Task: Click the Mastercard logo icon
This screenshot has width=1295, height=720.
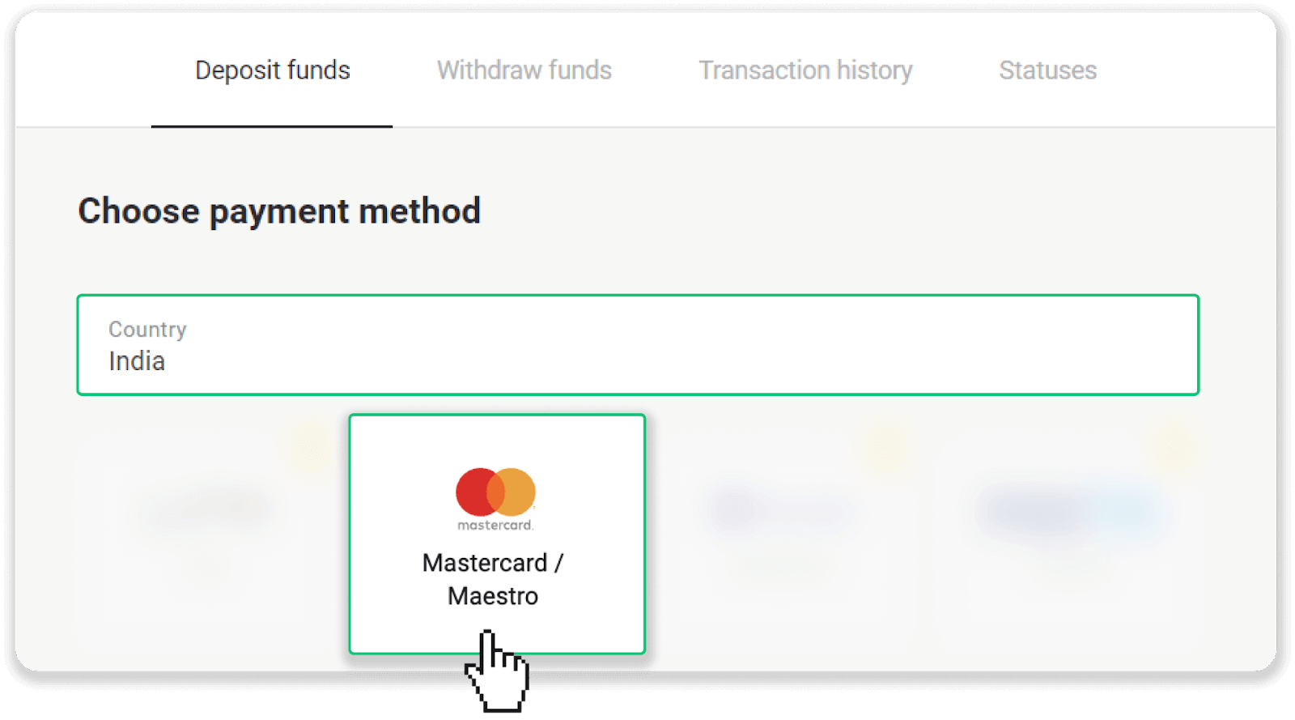Action: pos(495,492)
